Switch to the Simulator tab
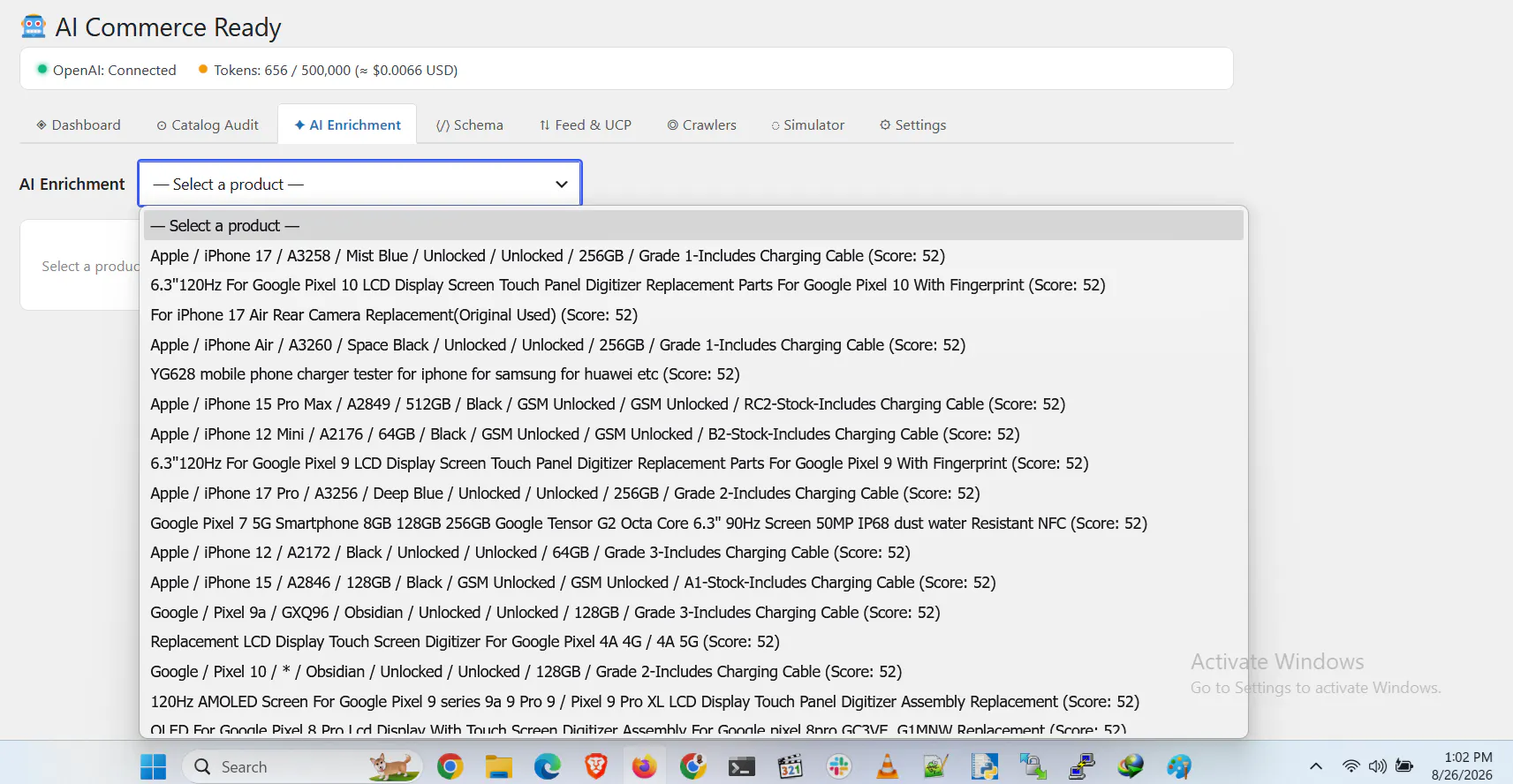The height and width of the screenshot is (784, 1513). (x=808, y=124)
